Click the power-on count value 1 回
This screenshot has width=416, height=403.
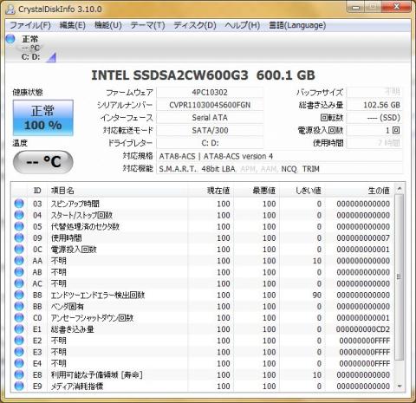[x=374, y=131]
